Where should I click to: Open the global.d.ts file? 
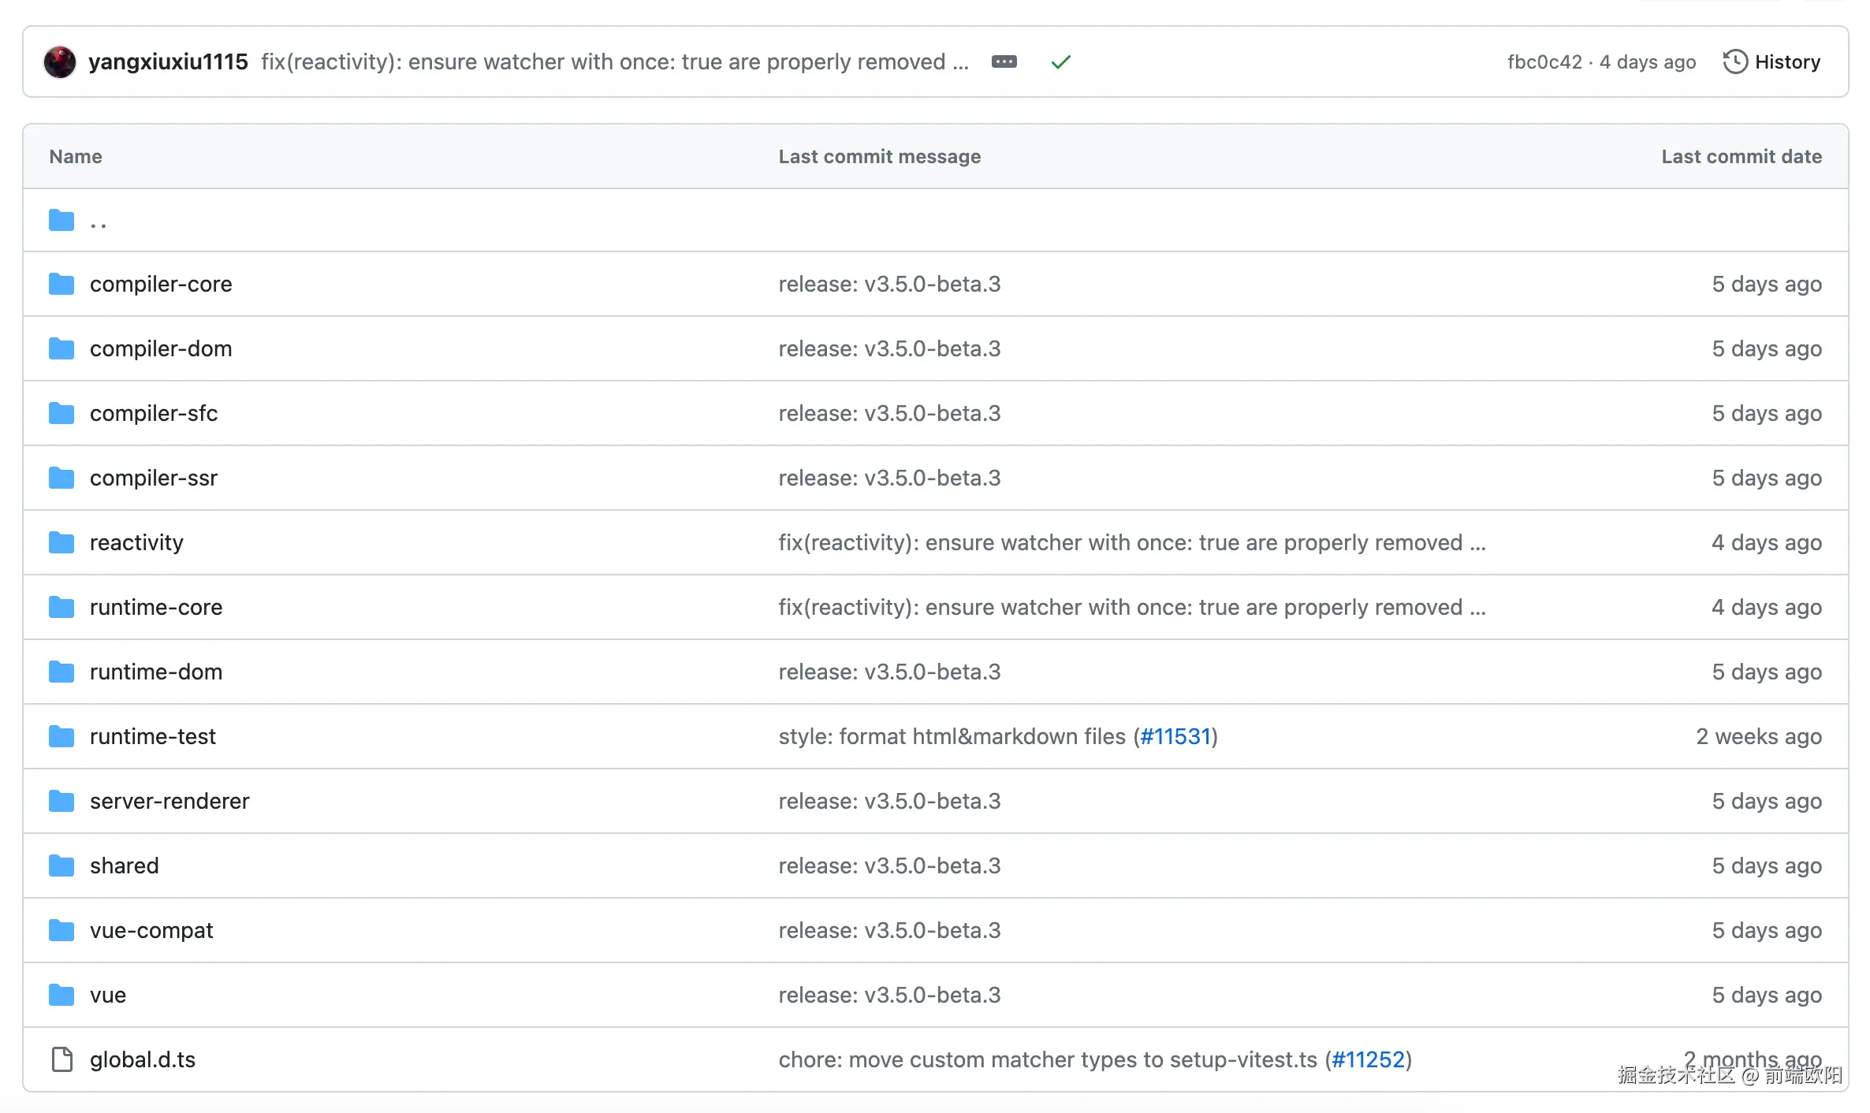point(143,1060)
